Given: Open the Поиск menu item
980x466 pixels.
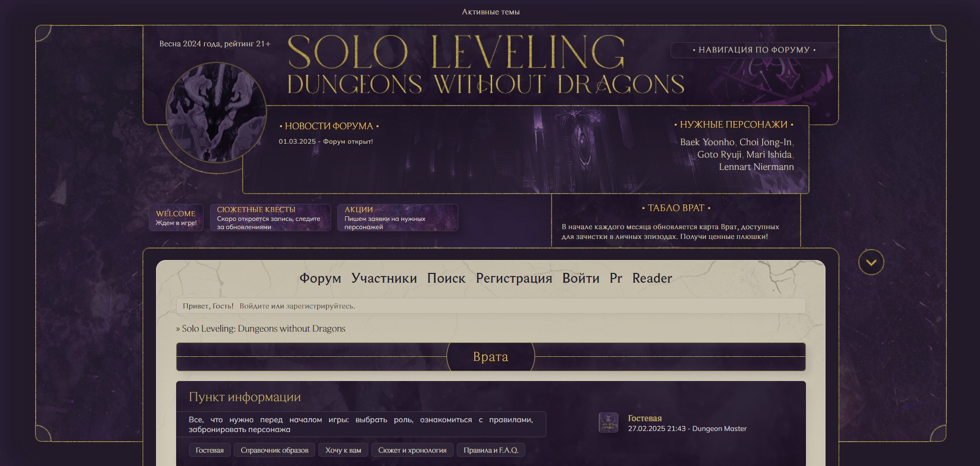Looking at the screenshot, I should pos(446,278).
